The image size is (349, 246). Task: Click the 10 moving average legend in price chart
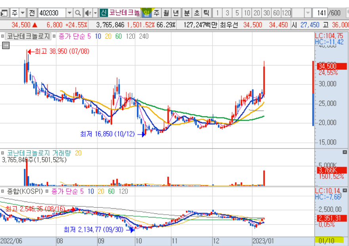98,37
